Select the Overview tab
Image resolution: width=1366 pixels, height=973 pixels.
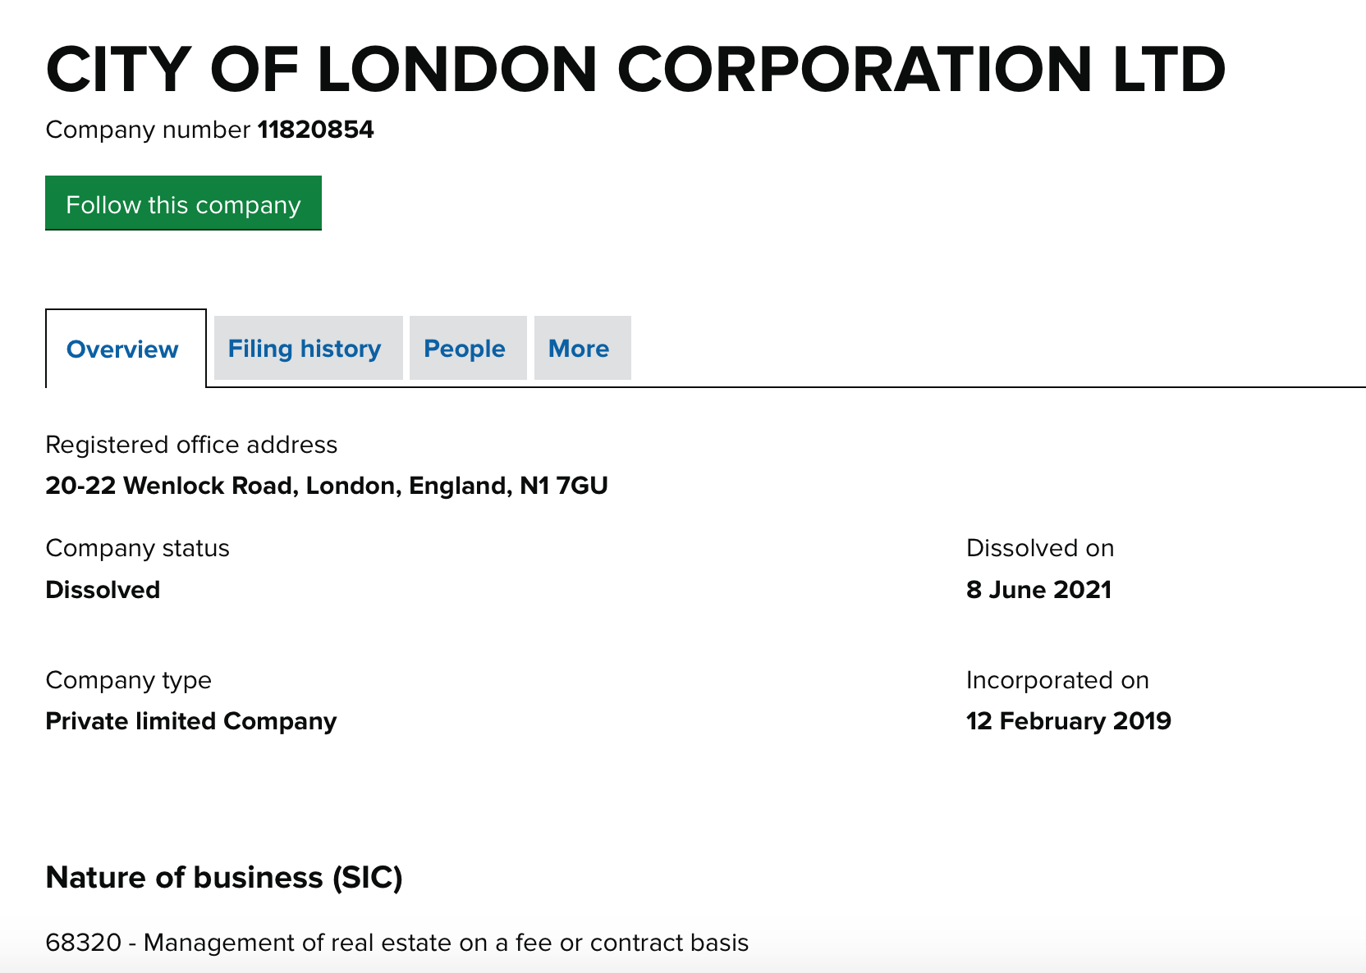[122, 349]
